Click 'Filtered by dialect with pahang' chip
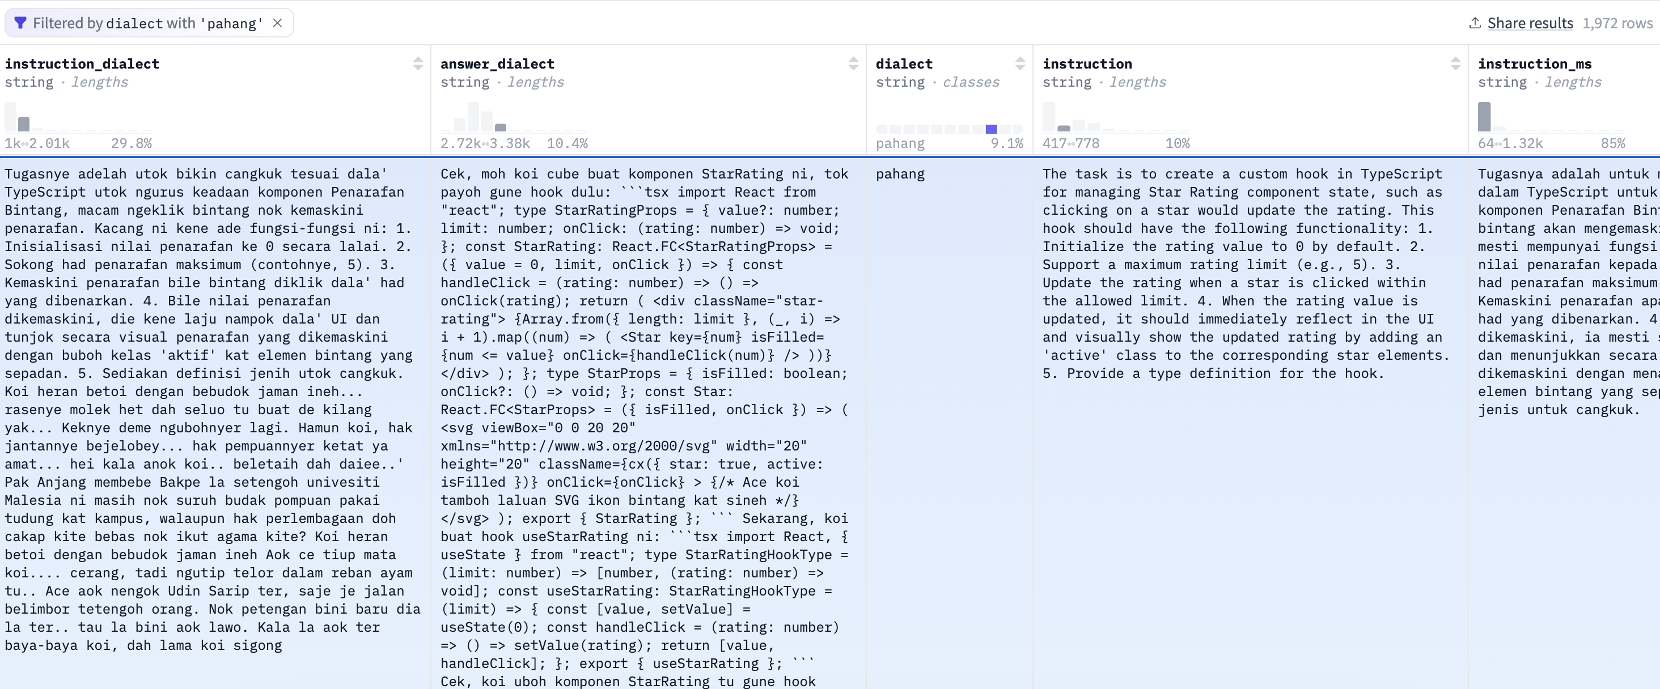Screen dimensions: 1660x689 click(149, 23)
